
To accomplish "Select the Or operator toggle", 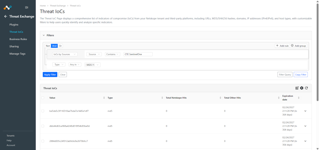I will coord(60,46).
